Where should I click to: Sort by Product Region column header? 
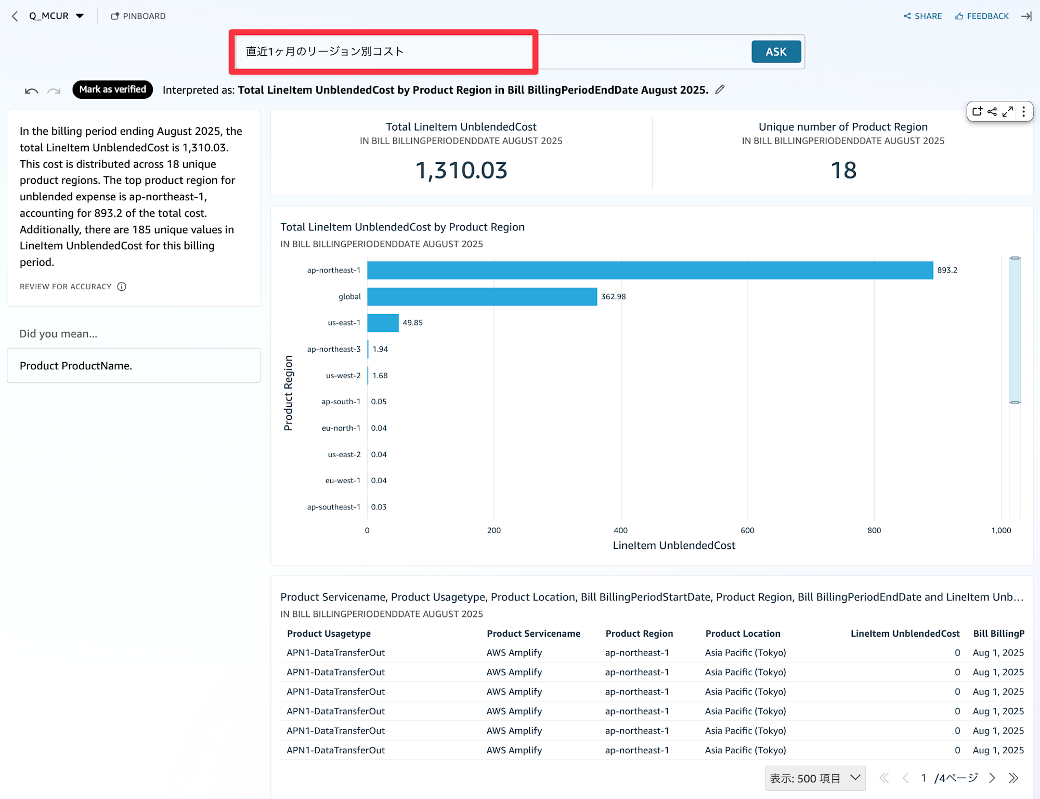click(639, 634)
